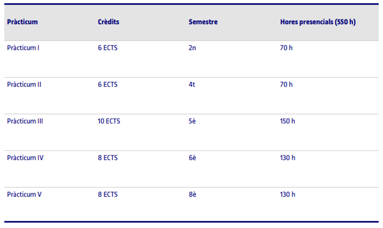Select the Pràcticum IV row label
The image size is (383, 228).
(x=25, y=157)
